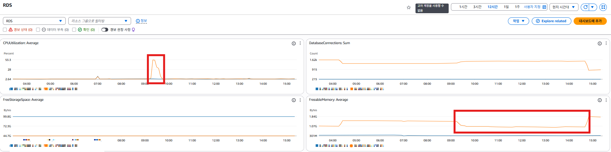Click the FreeableMemory: Average widget title
Viewport: 611px width, 152px height.
click(329, 100)
